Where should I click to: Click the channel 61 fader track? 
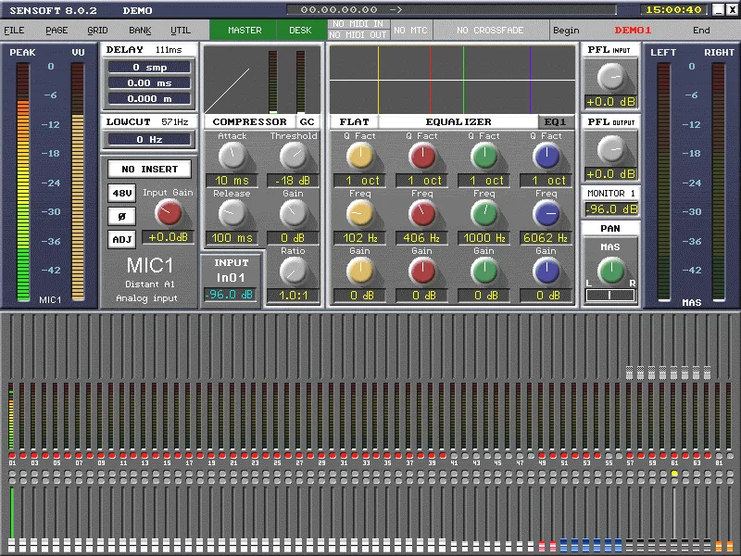(674, 513)
